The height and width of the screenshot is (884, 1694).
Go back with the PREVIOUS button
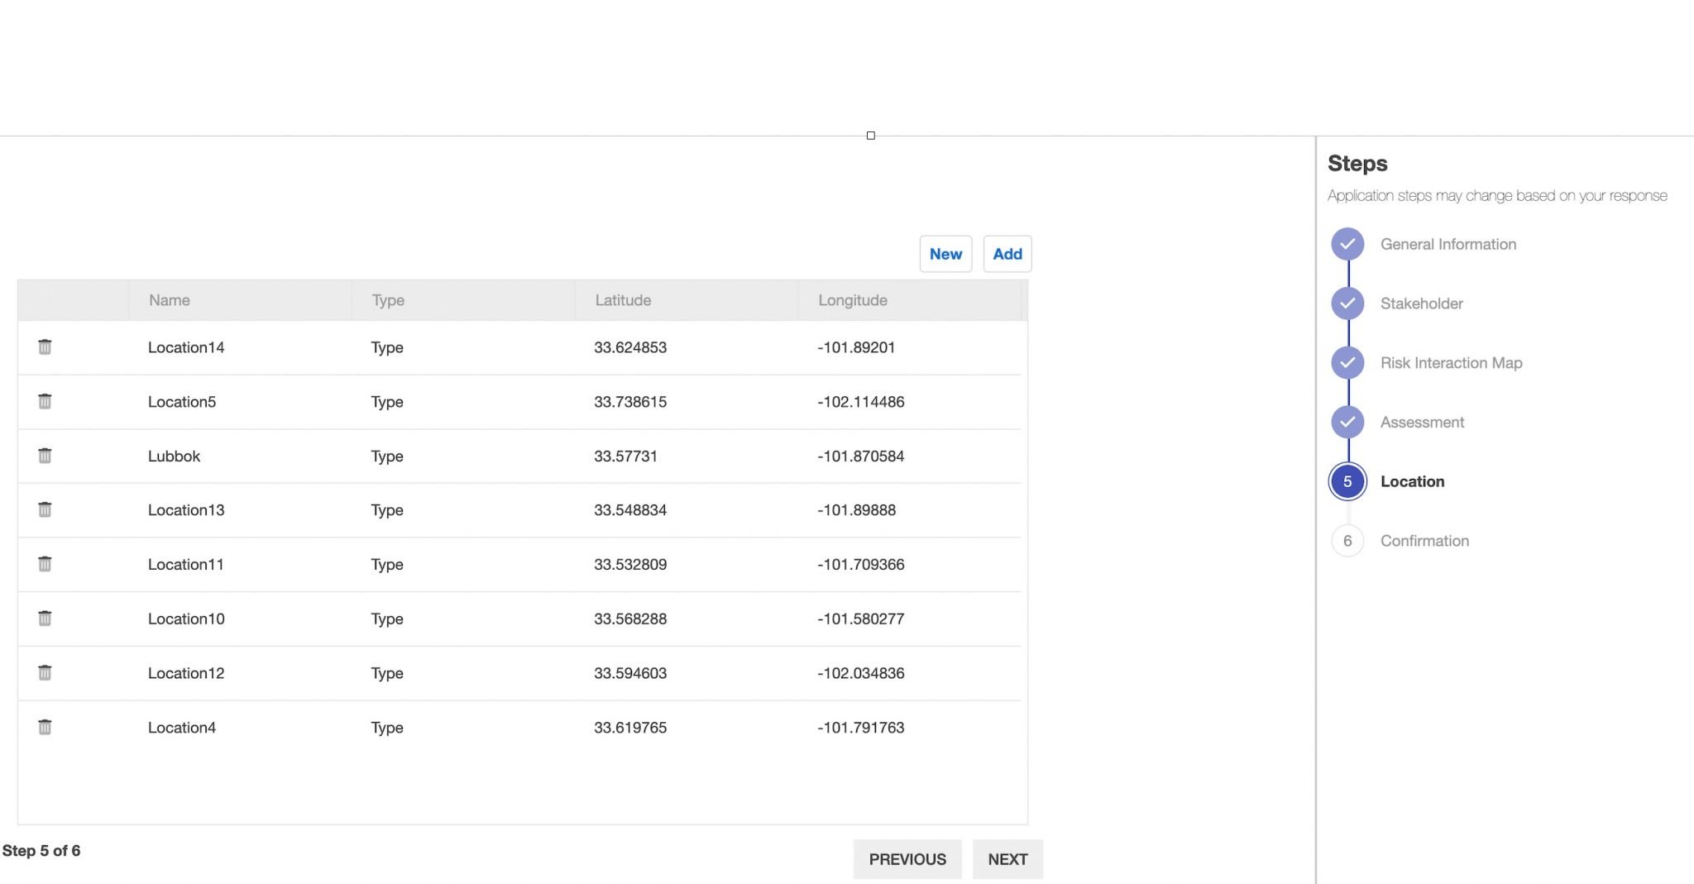pyautogui.click(x=907, y=859)
